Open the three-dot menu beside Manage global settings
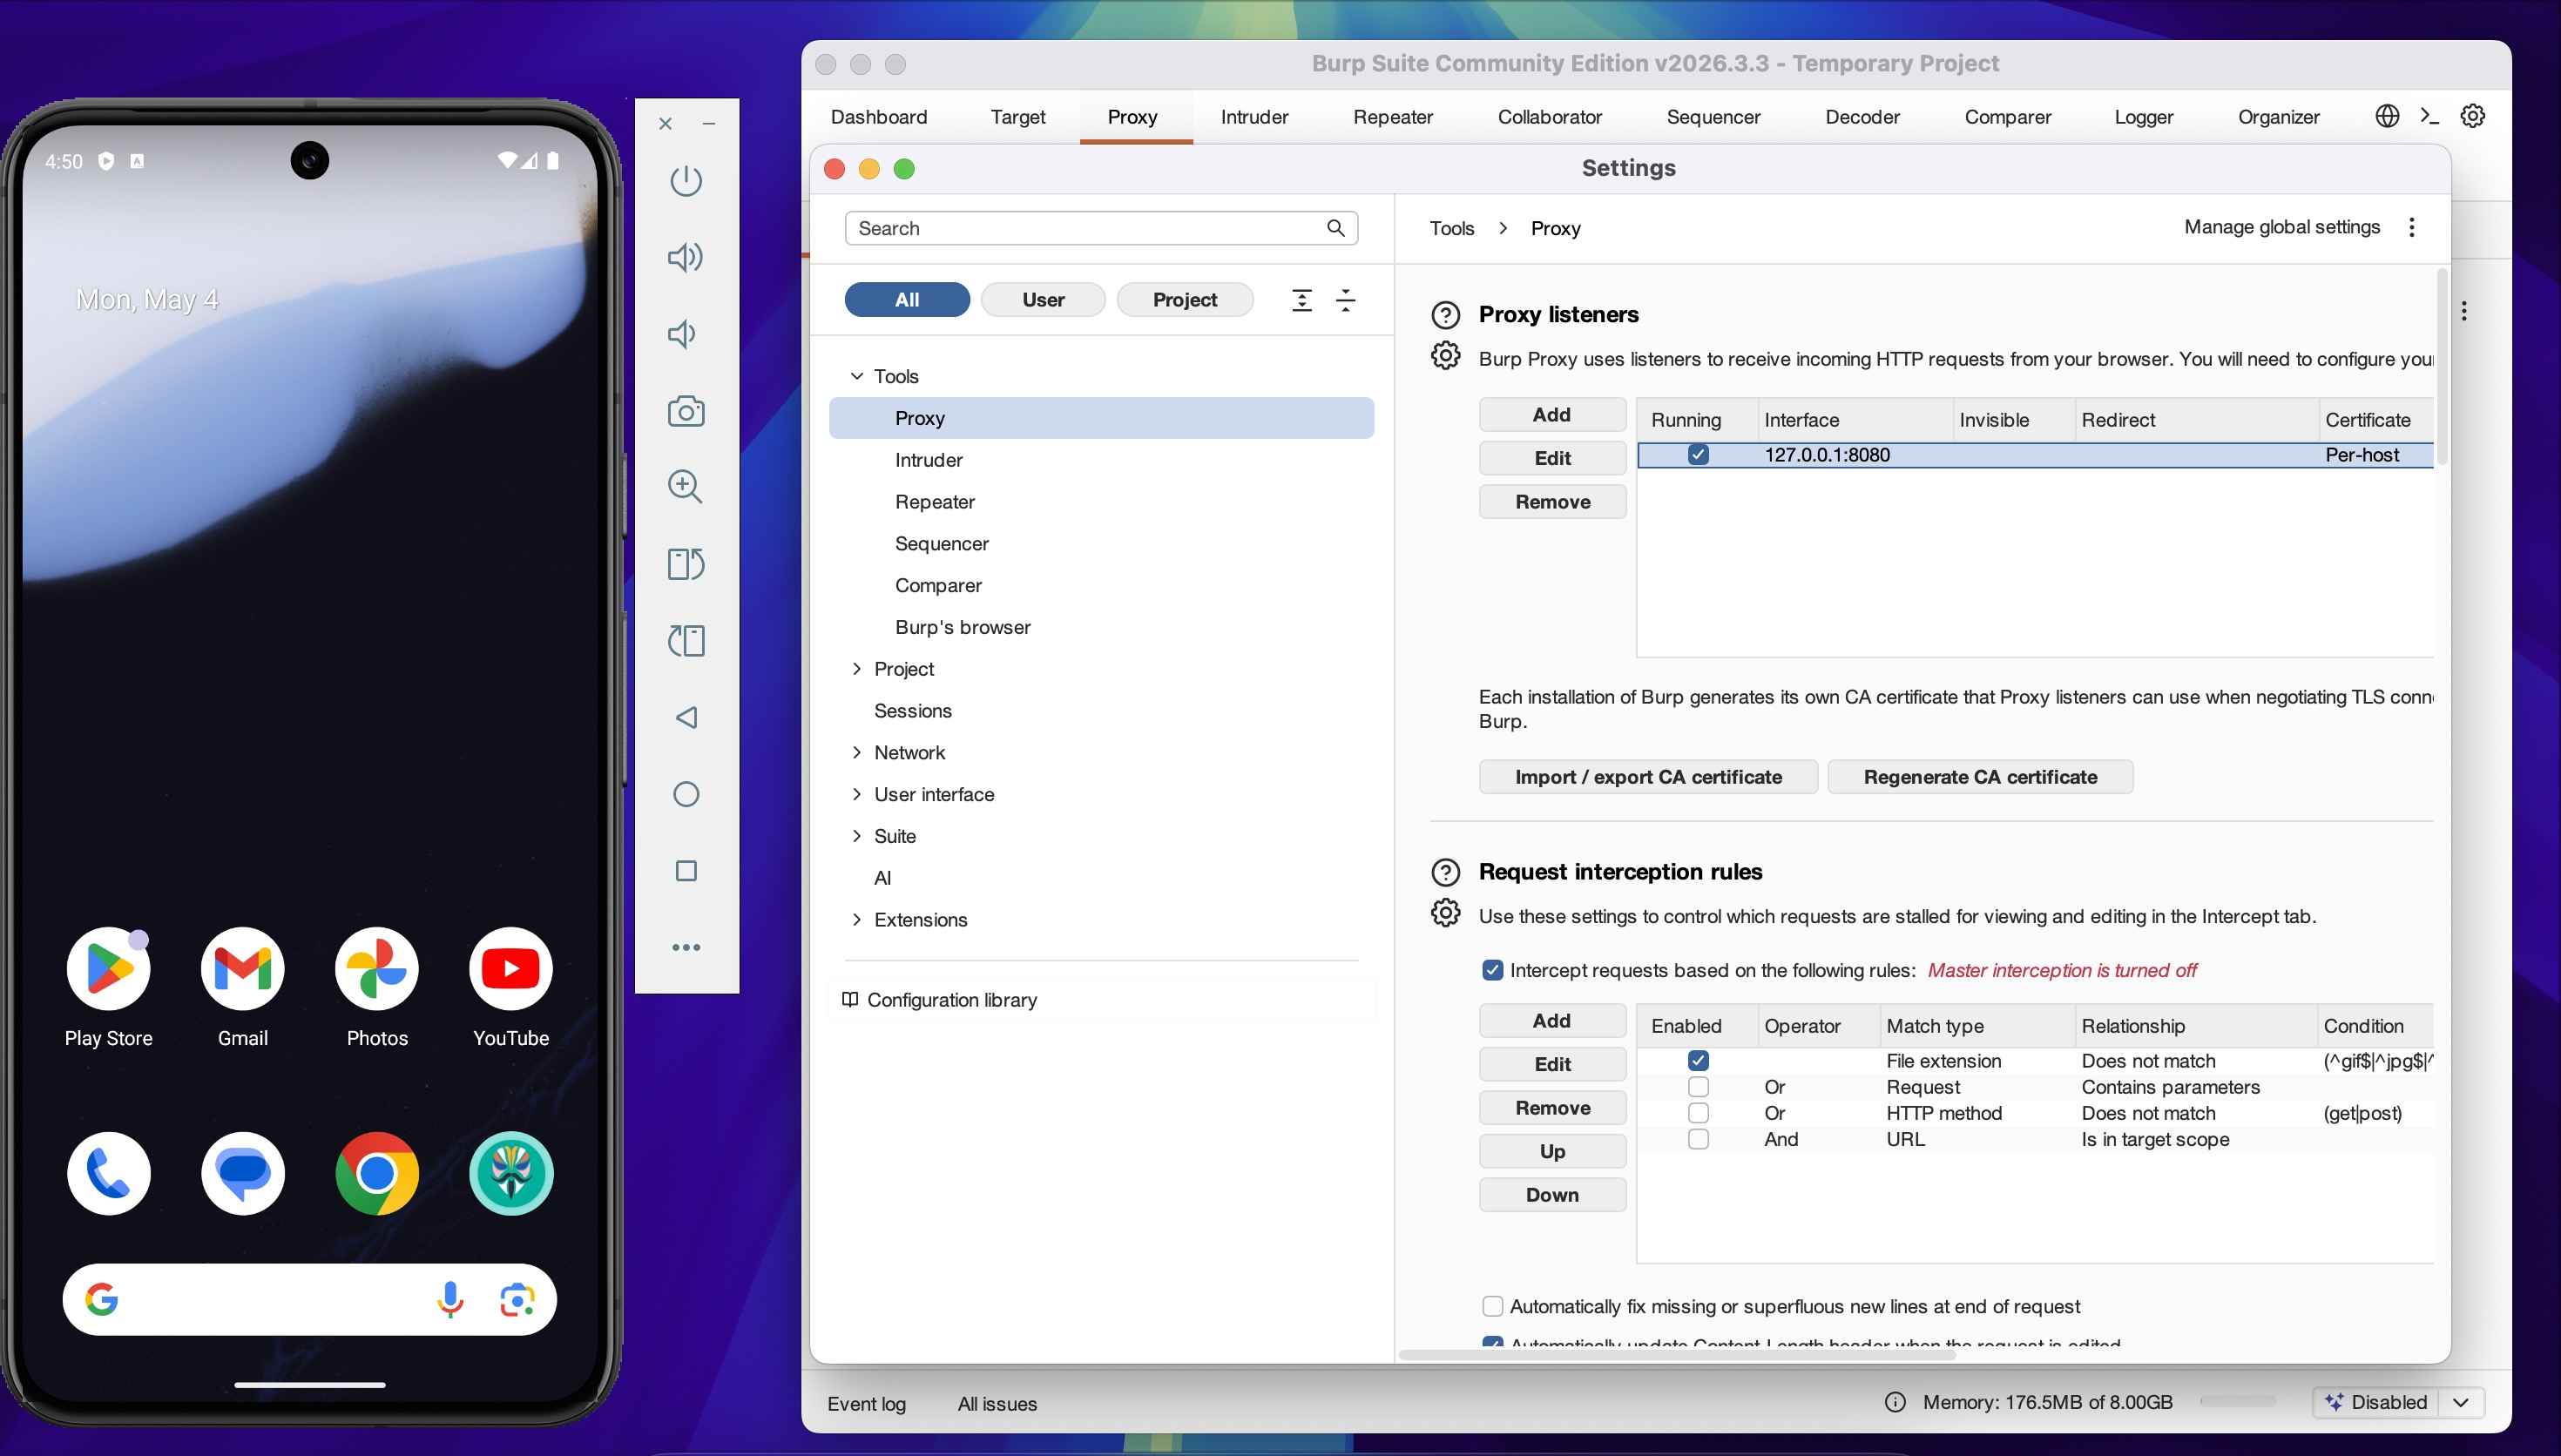 click(2412, 227)
